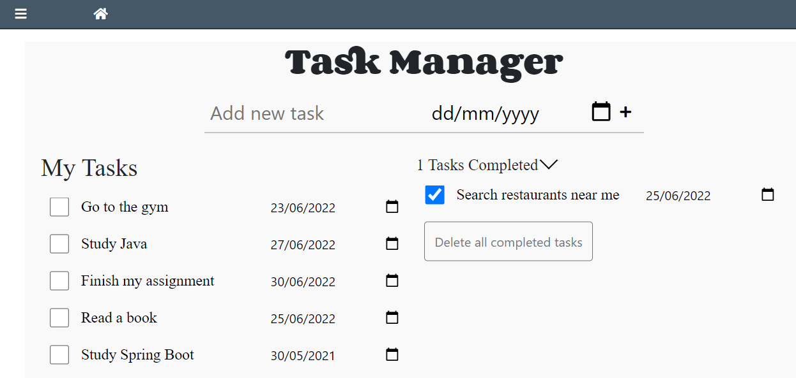This screenshot has height=378, width=796.
Task: Uncheck 'Search restaurants near me'
Action: (434, 195)
